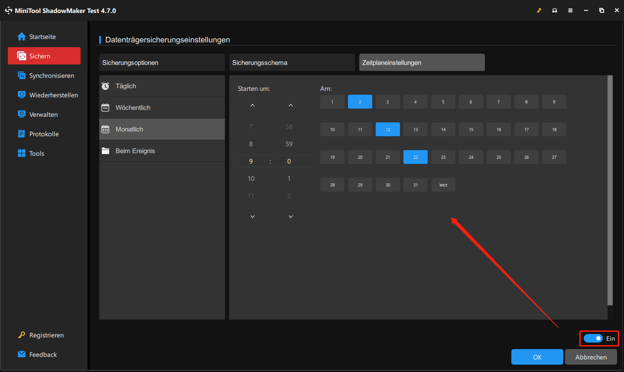Click the Monatlich calendar grid icon
624x372 pixels.
[105, 129]
